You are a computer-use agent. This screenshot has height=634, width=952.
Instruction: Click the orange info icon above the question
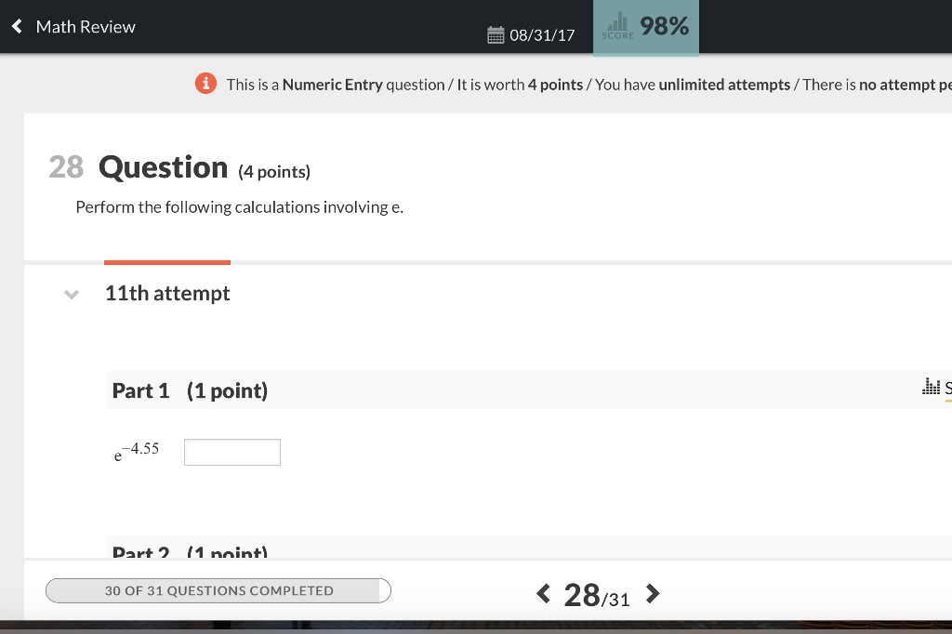tap(205, 84)
